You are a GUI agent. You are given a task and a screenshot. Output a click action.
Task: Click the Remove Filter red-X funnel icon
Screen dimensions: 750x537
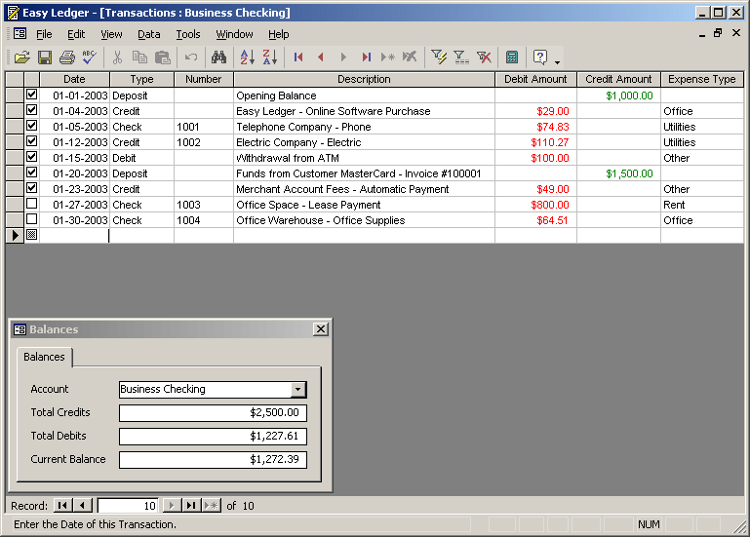click(484, 58)
